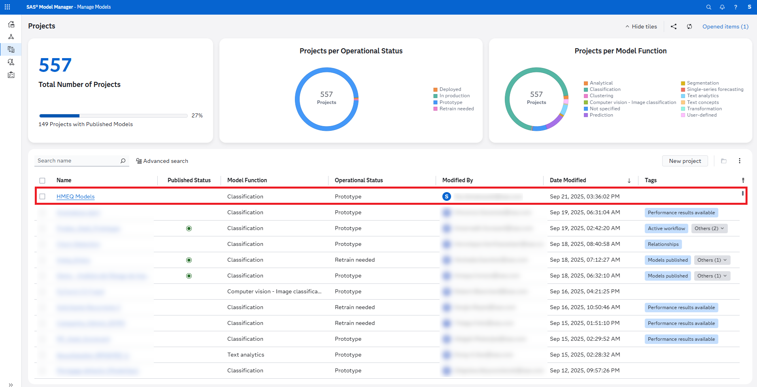Toggle the select-all checkbox in table header

43,181
